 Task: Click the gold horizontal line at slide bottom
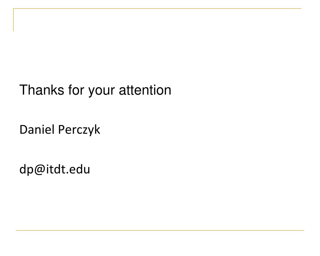(160, 230)
